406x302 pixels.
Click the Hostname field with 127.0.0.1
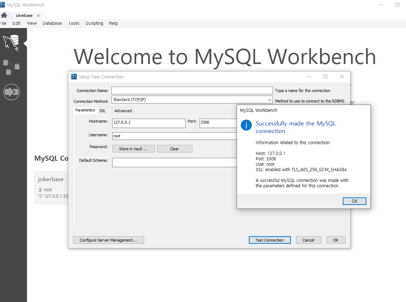point(149,123)
